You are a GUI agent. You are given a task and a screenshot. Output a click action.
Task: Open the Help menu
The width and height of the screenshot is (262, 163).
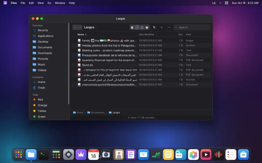click(72, 3)
